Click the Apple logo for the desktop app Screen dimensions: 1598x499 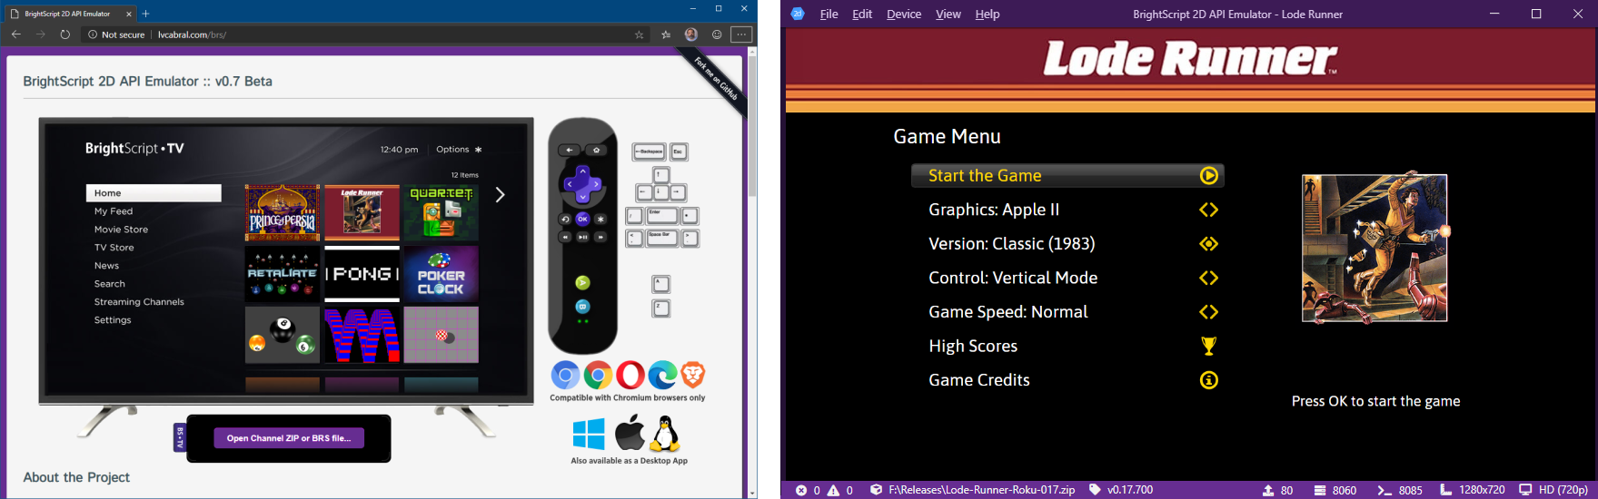tap(629, 433)
